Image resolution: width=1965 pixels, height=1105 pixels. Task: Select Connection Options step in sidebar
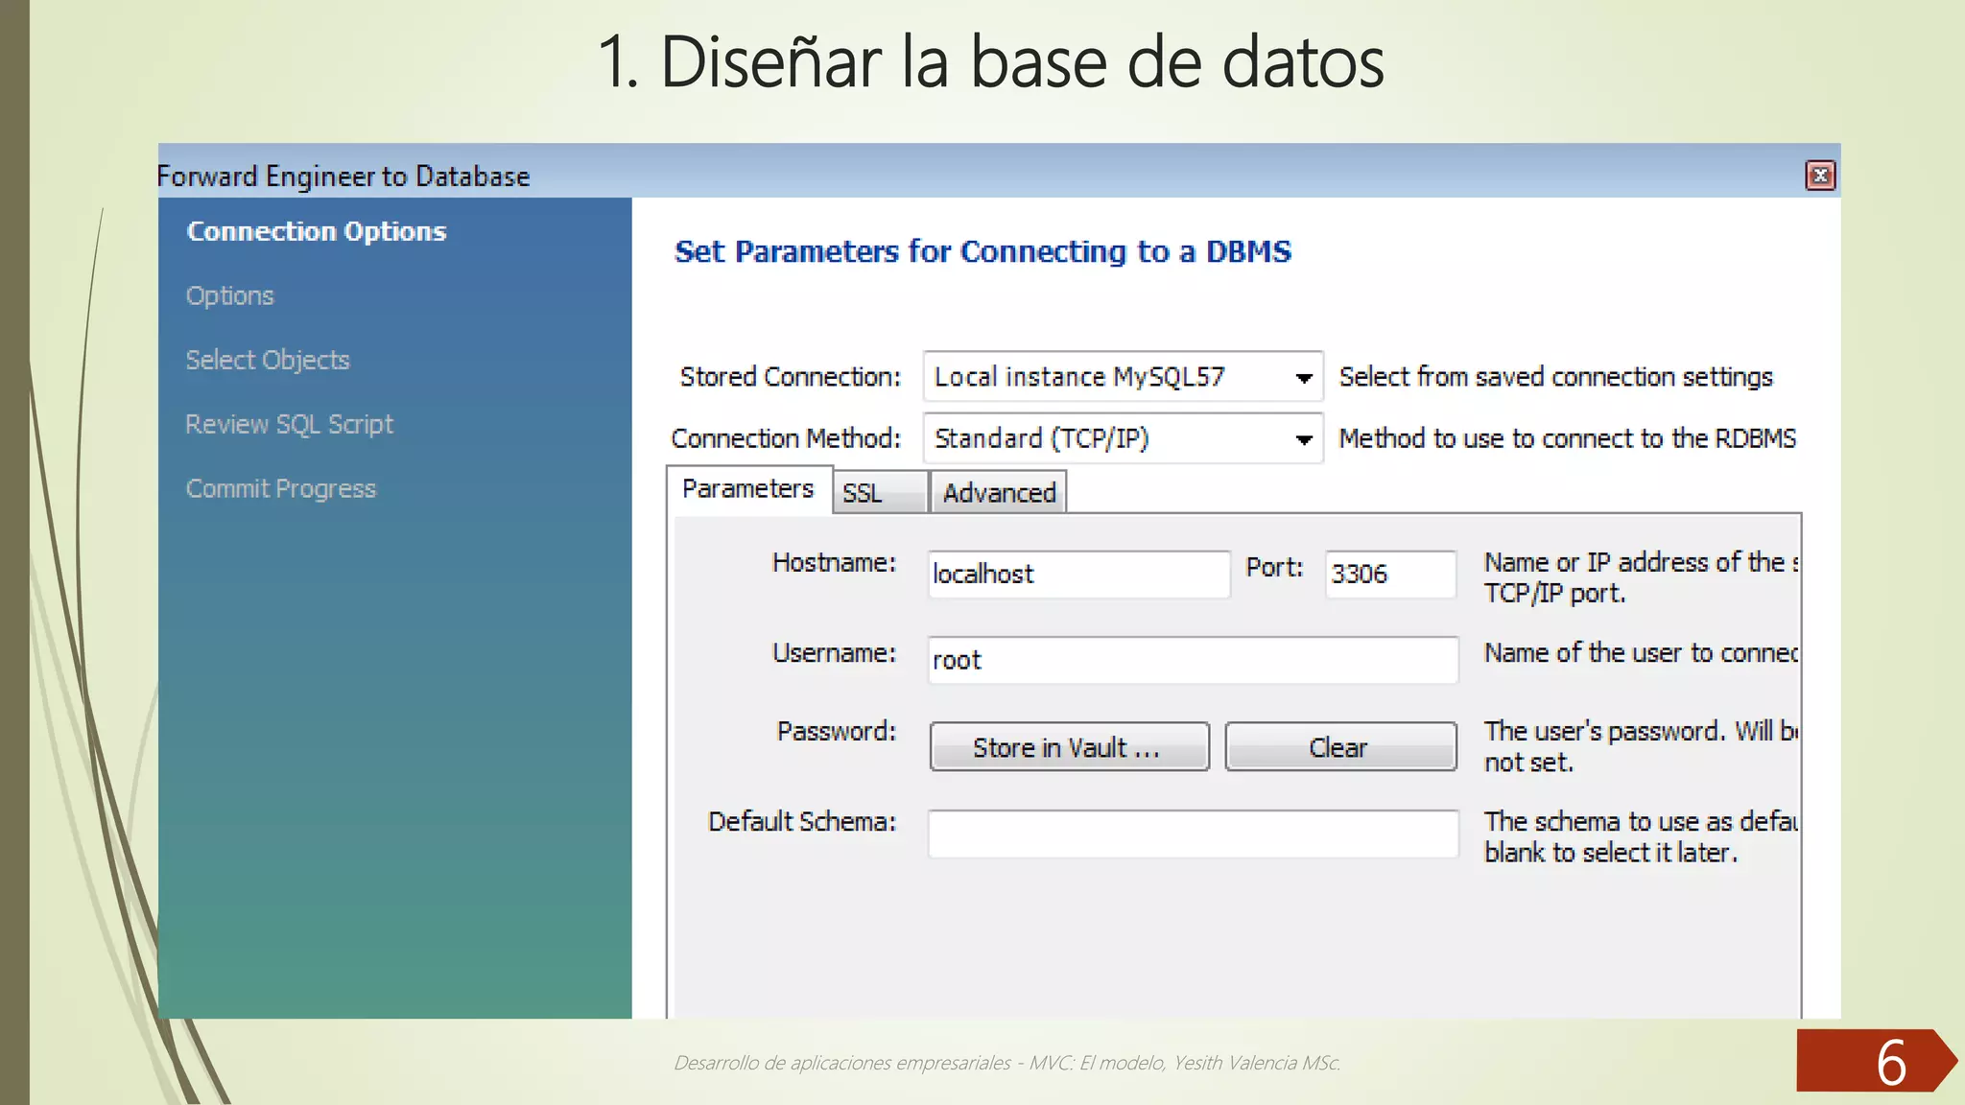pyautogui.click(x=316, y=231)
